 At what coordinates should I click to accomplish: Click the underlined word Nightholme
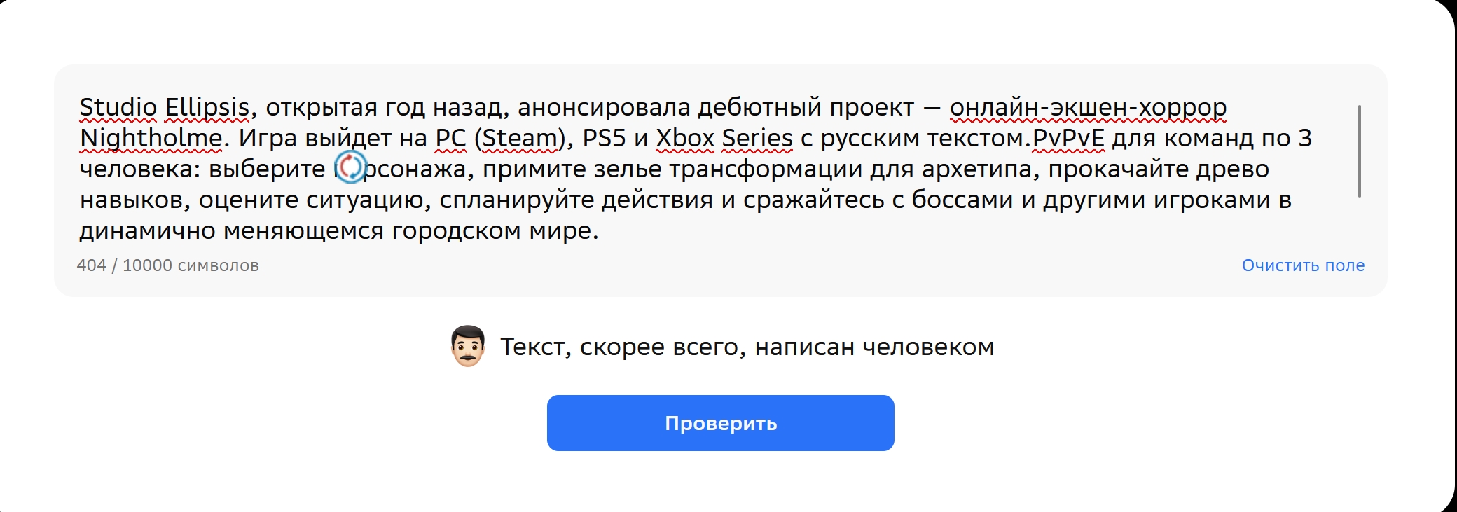[151, 138]
